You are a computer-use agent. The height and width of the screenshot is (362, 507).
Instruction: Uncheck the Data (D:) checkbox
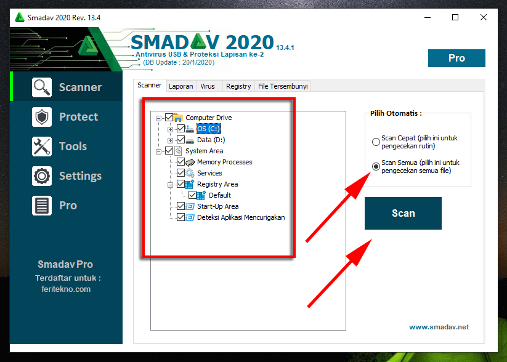[180, 140]
